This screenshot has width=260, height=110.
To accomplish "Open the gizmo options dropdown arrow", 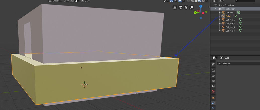I will coord(175,1).
